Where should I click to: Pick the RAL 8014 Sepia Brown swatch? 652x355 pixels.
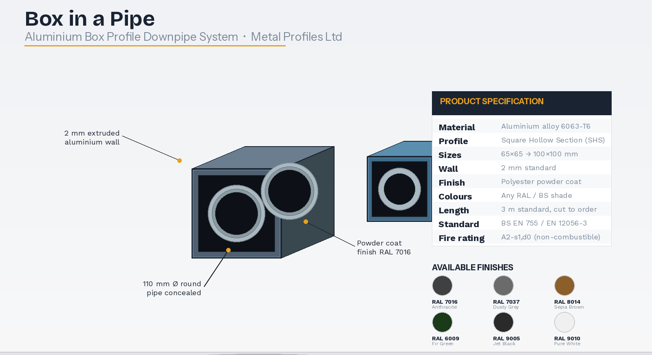[x=564, y=285]
